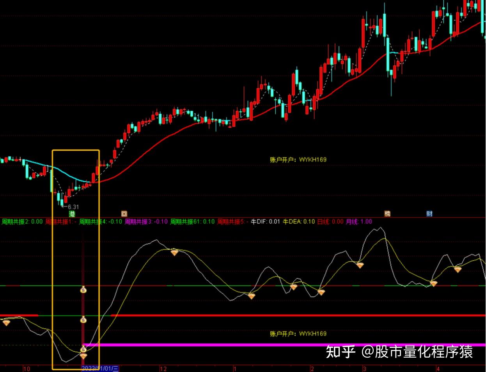This screenshot has width=486, height=372.
Task: Click 账户开户: WYKH169 text in the indicator panel
Action: (x=298, y=334)
